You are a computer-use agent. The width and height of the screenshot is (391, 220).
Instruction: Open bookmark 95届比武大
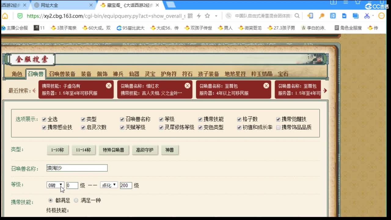point(130,28)
